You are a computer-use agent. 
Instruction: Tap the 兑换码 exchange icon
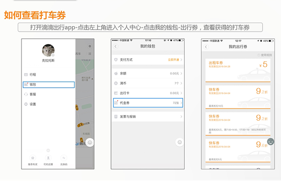tap(64, 158)
